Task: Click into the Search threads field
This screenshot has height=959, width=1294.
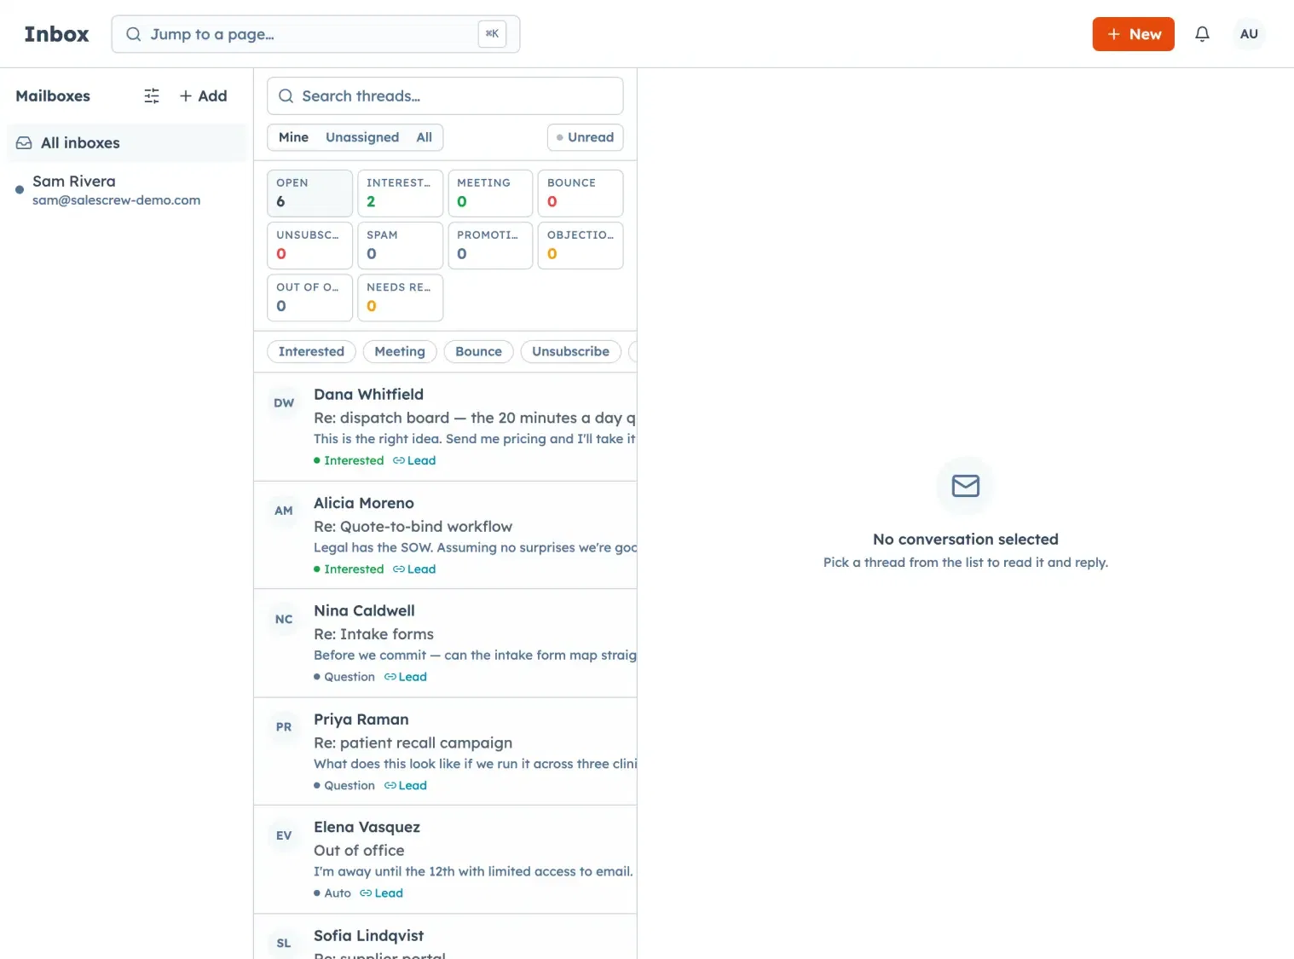Action: [445, 96]
